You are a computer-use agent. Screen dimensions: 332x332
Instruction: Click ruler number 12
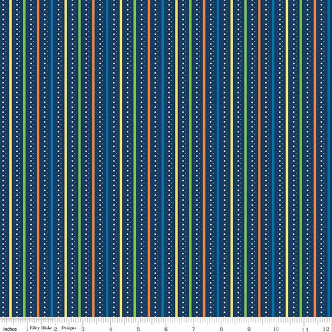coord(326,330)
